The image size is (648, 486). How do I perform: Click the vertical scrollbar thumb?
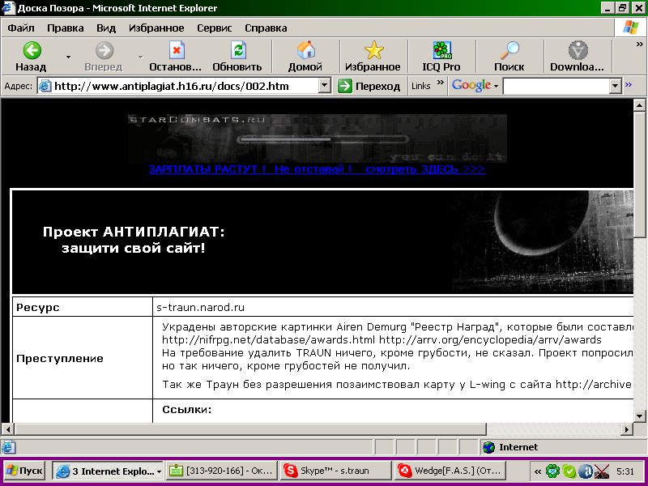(639, 174)
